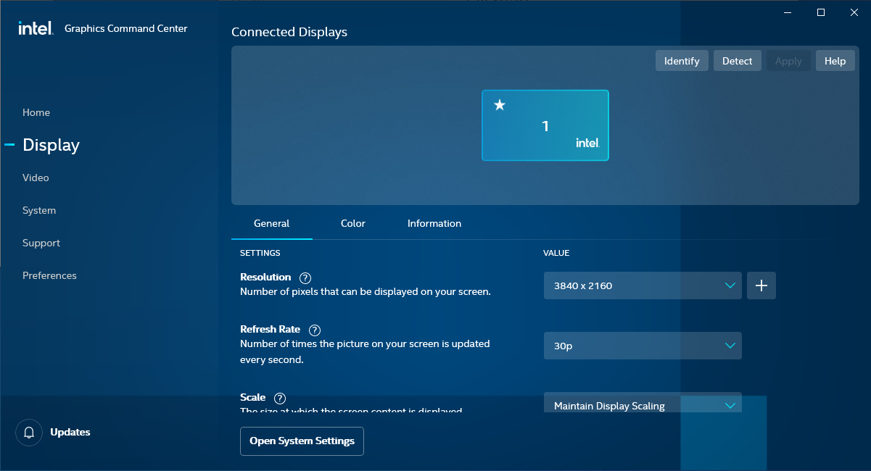The image size is (871, 471).
Task: Click the Intel logo in sidebar
Action: [x=36, y=28]
